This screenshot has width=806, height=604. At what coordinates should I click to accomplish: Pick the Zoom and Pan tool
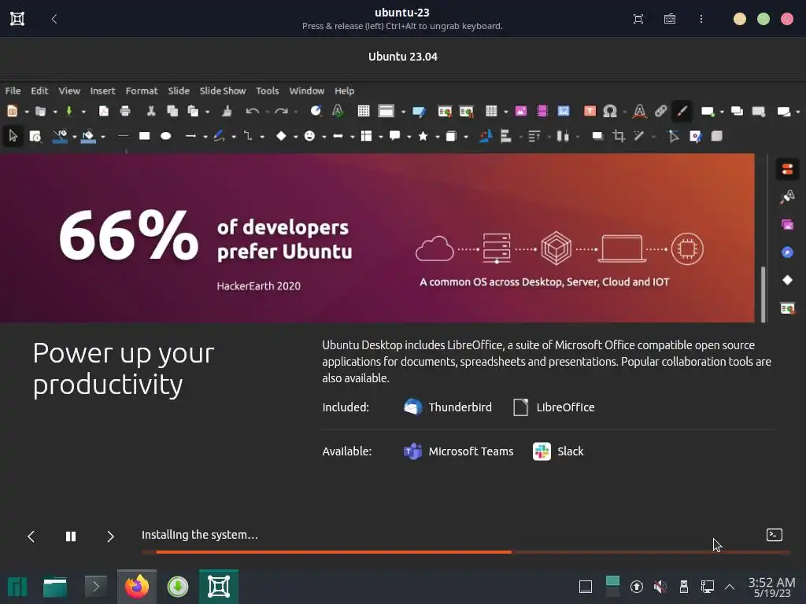pyautogui.click(x=35, y=136)
